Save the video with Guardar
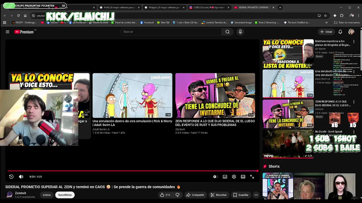362x203 pixels. pyautogui.click(x=241, y=195)
